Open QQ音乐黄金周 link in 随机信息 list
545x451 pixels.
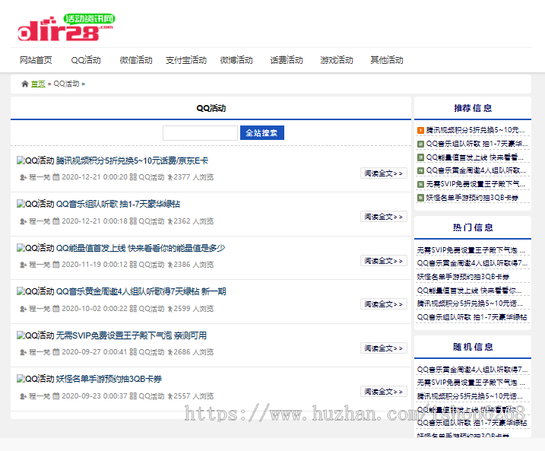point(472,370)
